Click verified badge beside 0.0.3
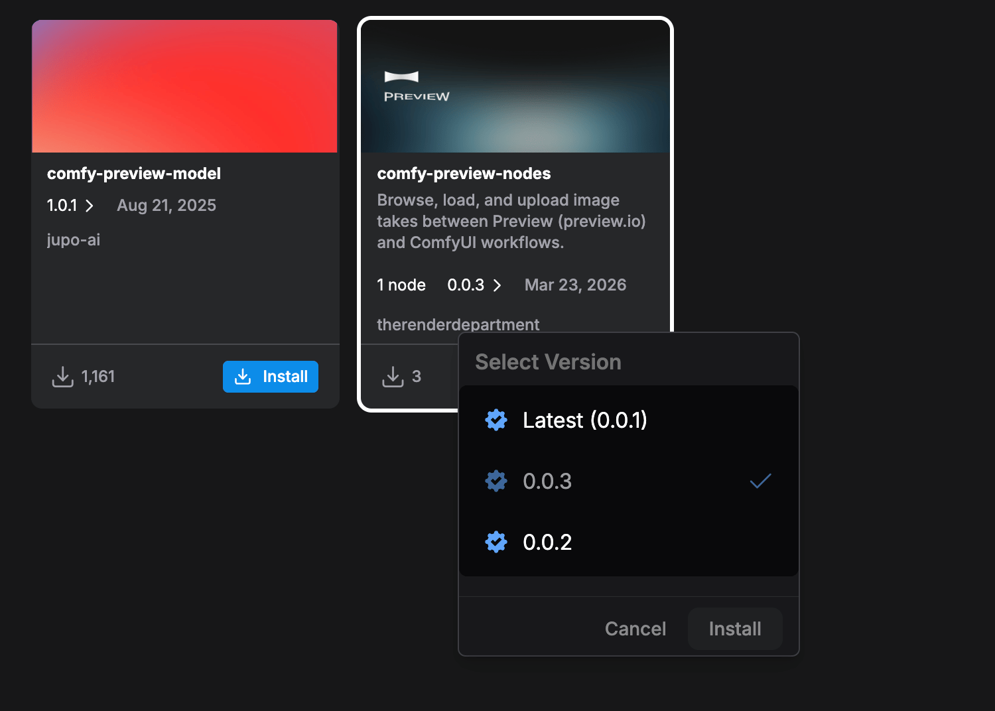Screen dimensions: 995x711 496,481
